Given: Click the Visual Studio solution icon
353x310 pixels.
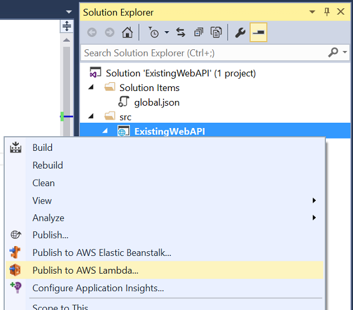Looking at the screenshot, I should [x=95, y=73].
